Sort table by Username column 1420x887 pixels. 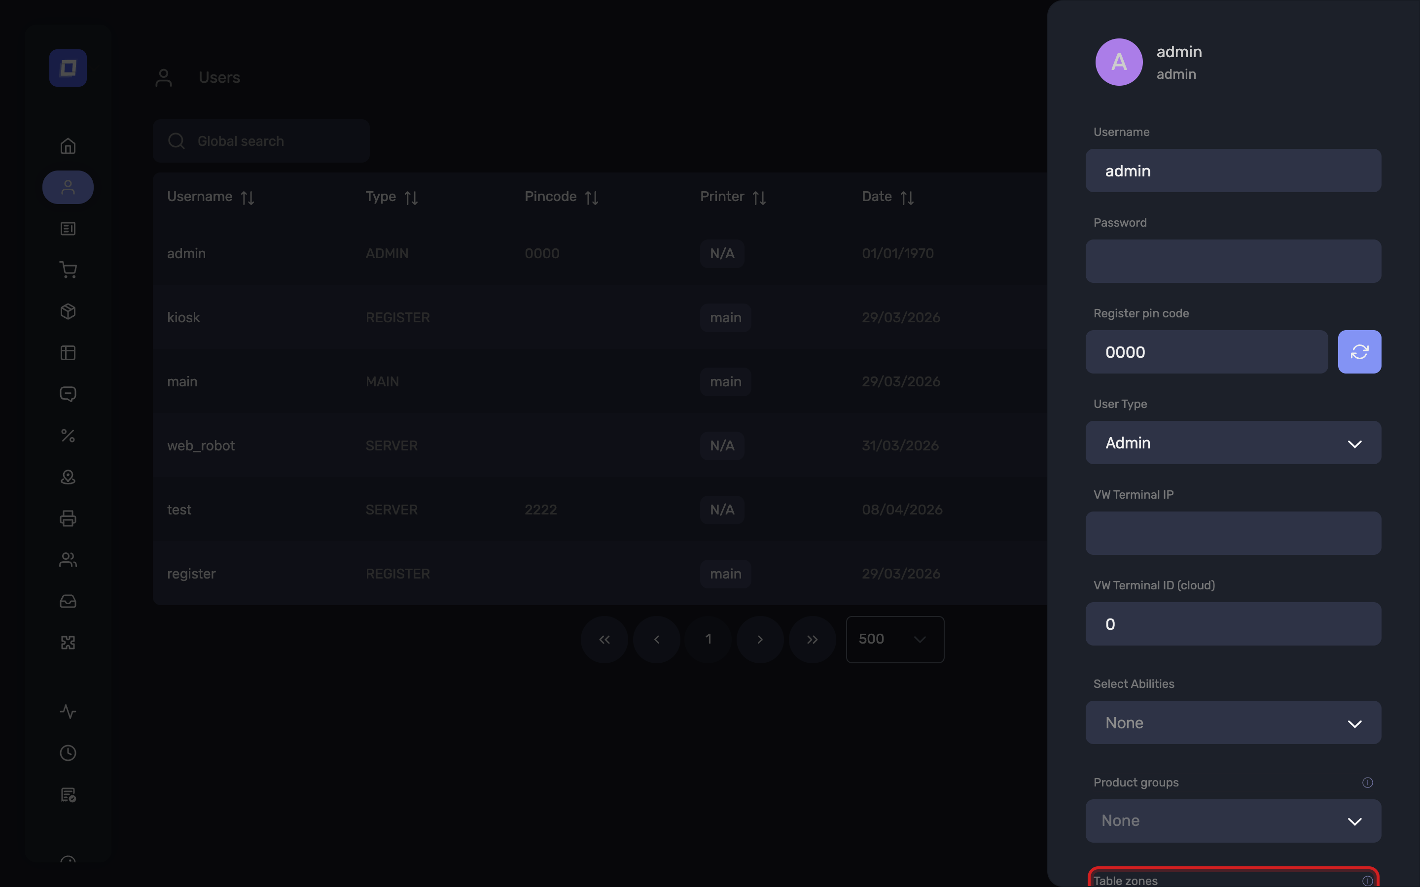[x=247, y=198]
